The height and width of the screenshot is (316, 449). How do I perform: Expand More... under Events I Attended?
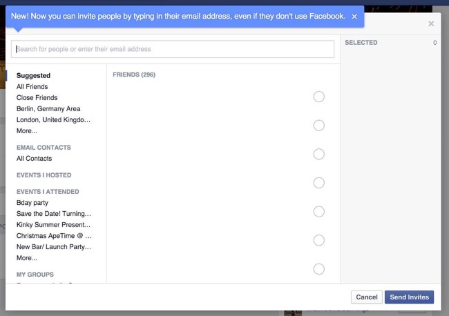tap(27, 258)
